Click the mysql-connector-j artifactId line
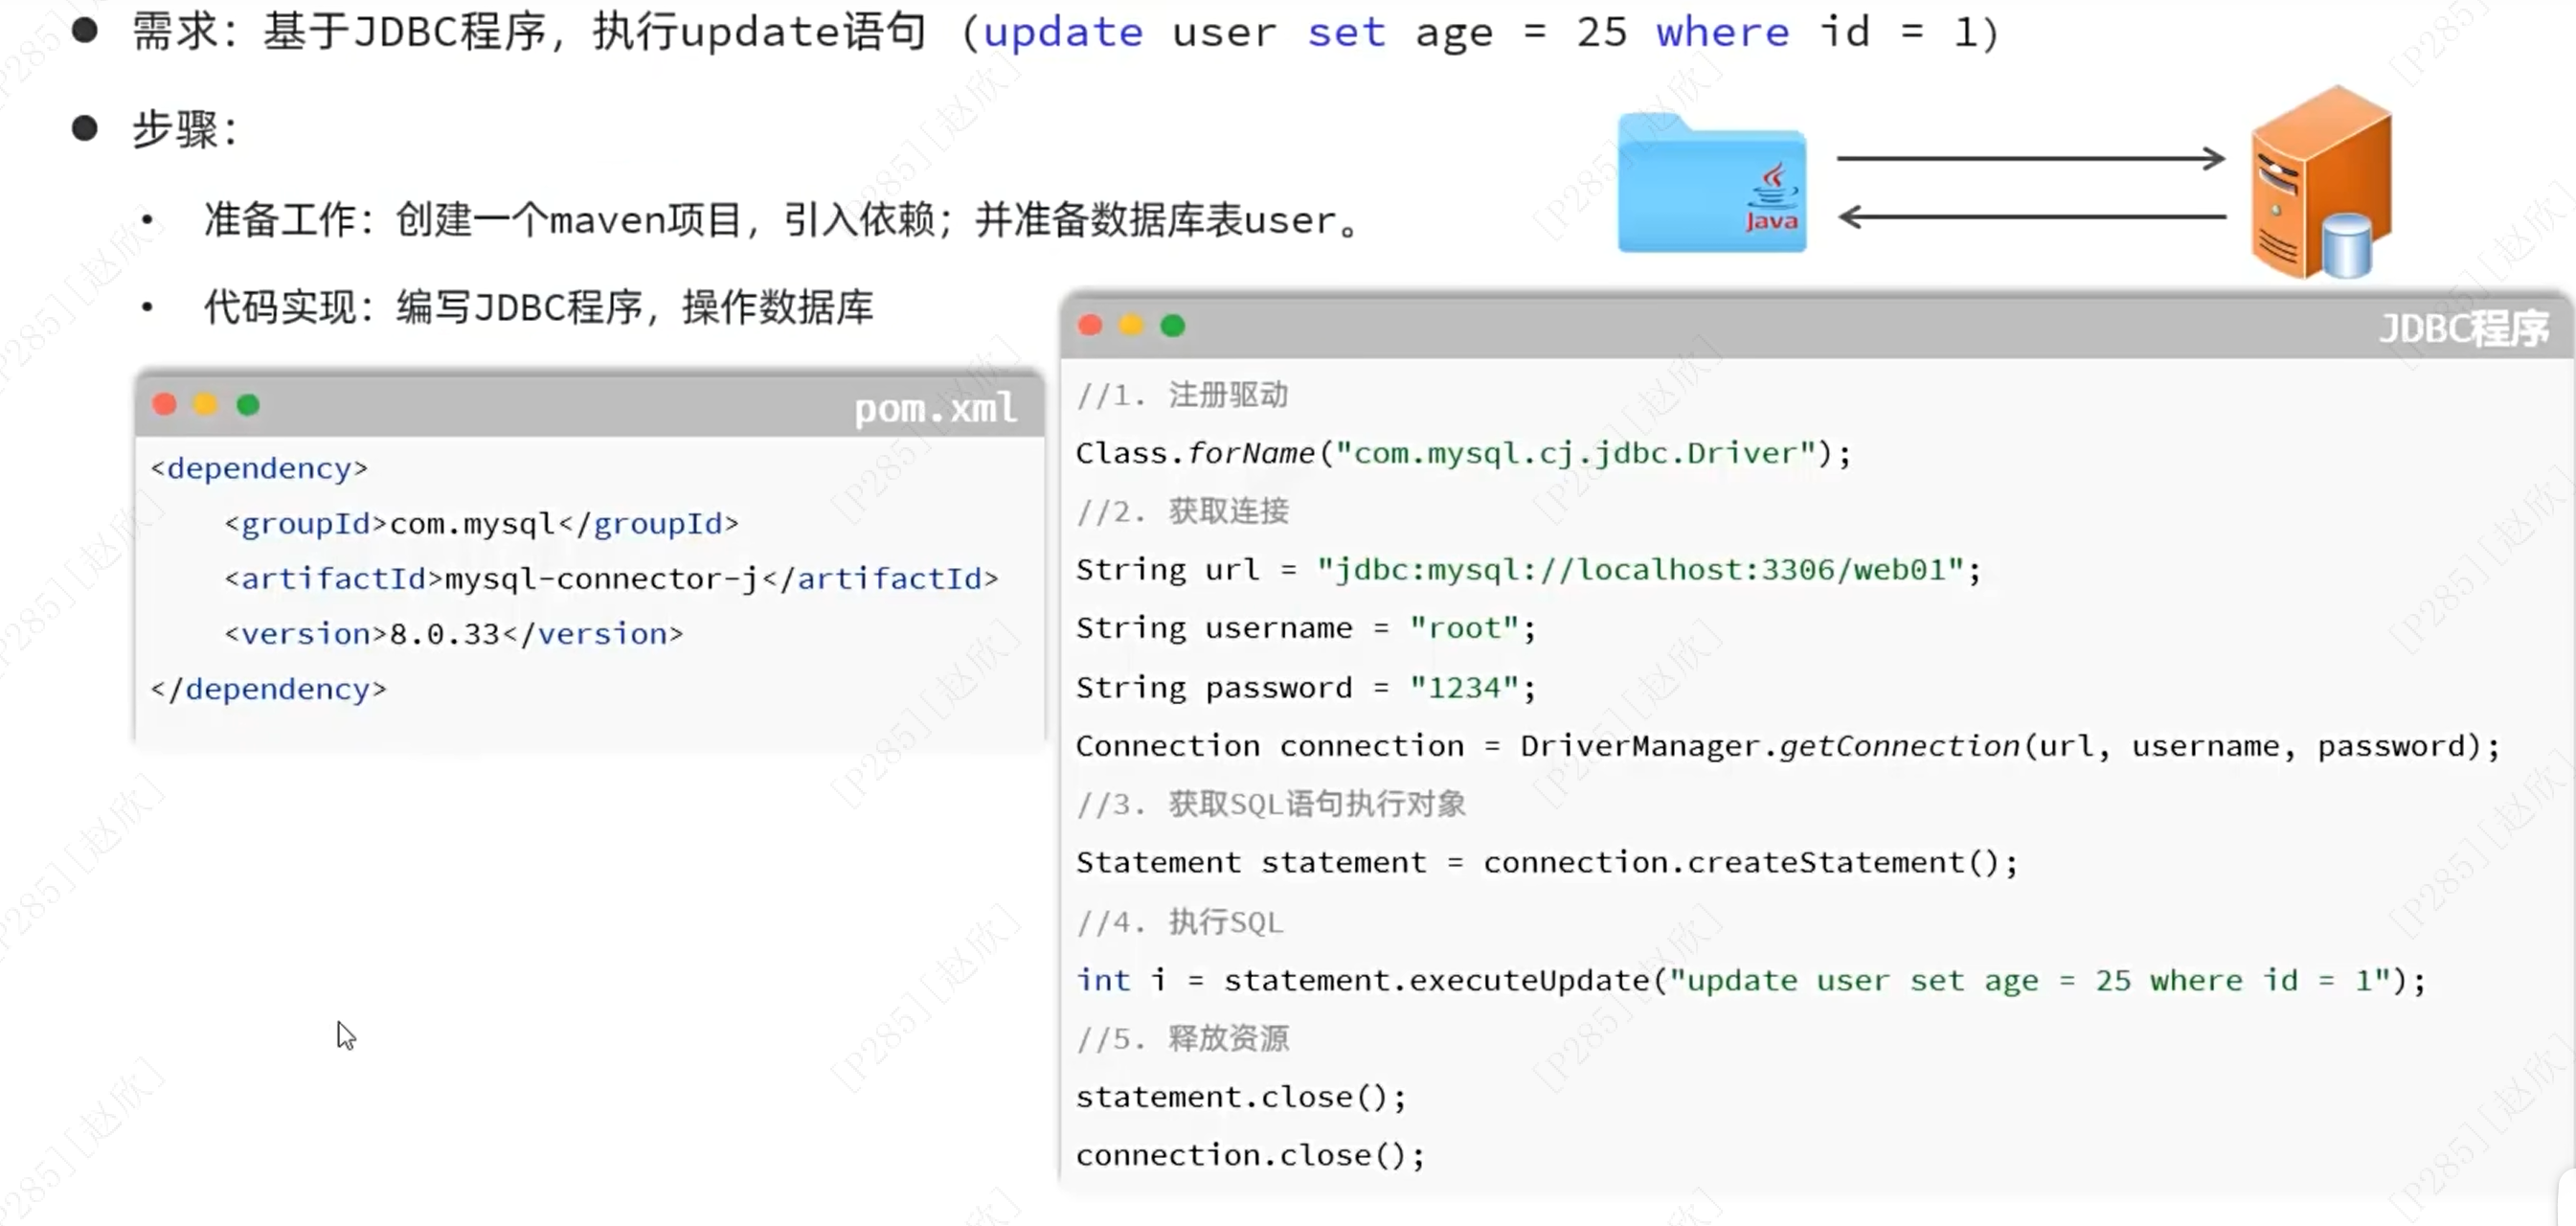Viewport: 2576px width, 1226px height. tap(610, 579)
